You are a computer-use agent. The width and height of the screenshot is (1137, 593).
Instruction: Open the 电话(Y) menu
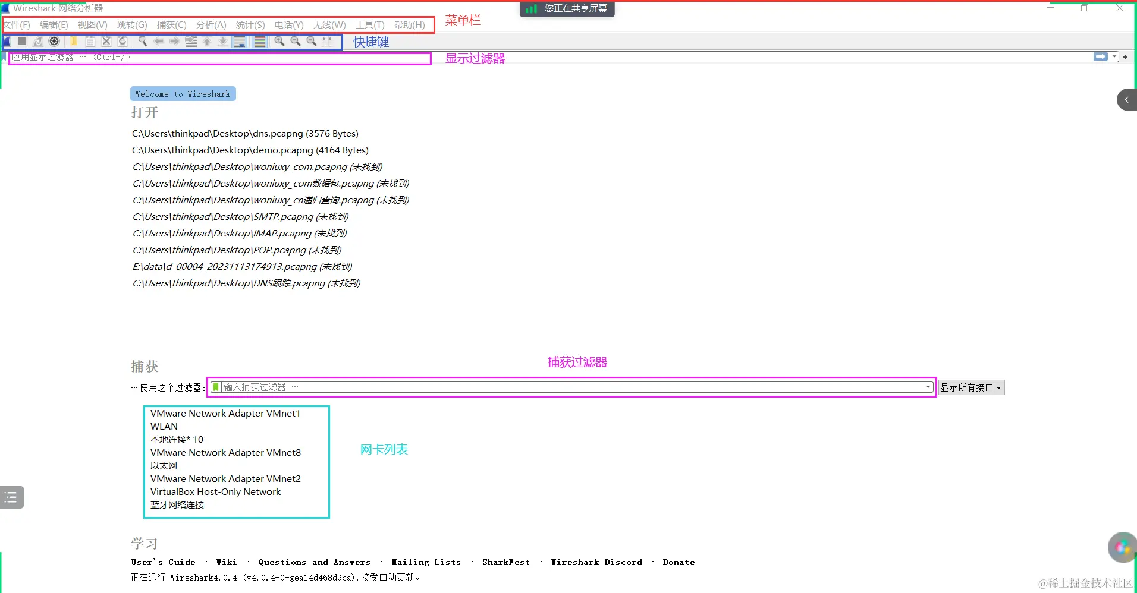(x=289, y=25)
